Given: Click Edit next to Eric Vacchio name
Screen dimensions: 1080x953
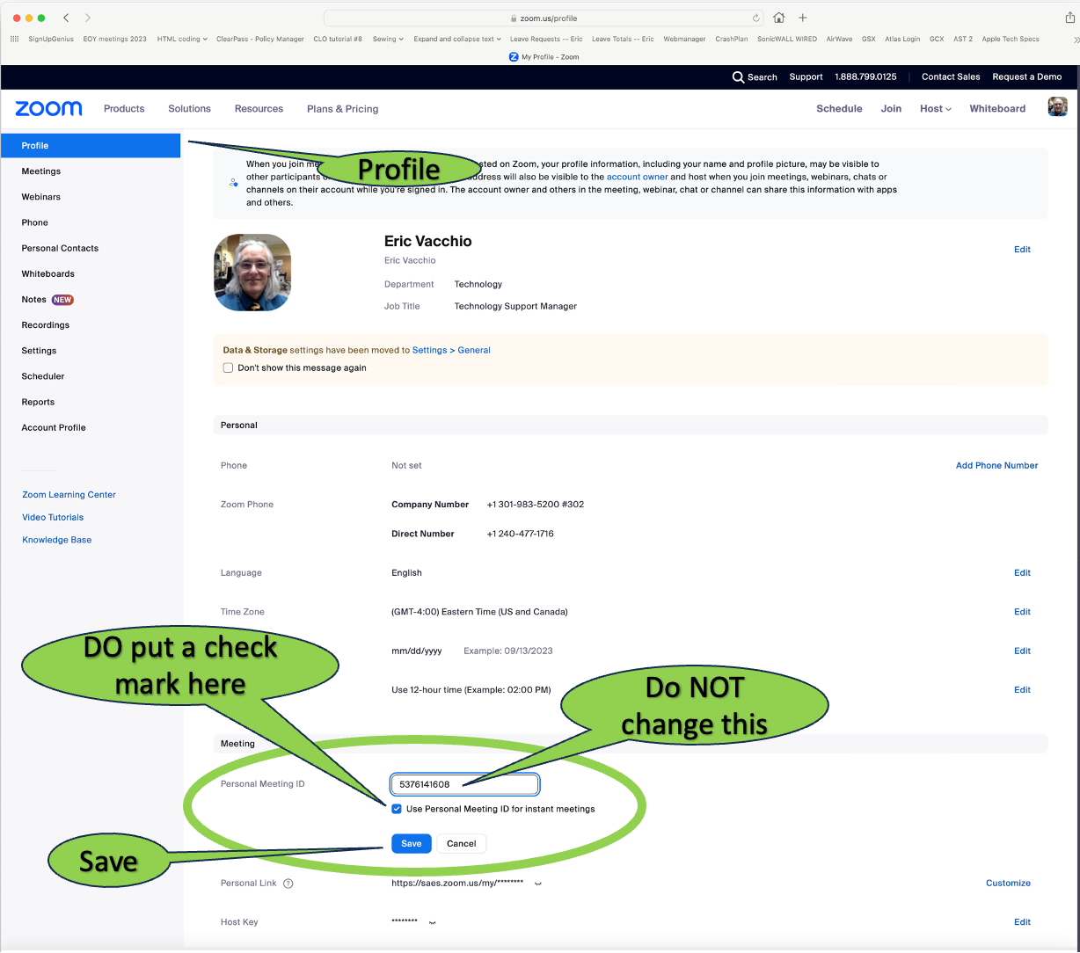Looking at the screenshot, I should pyautogui.click(x=1022, y=250).
